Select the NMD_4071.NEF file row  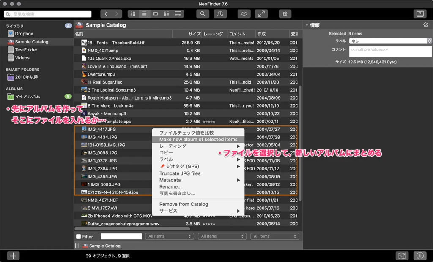[x=186, y=200]
